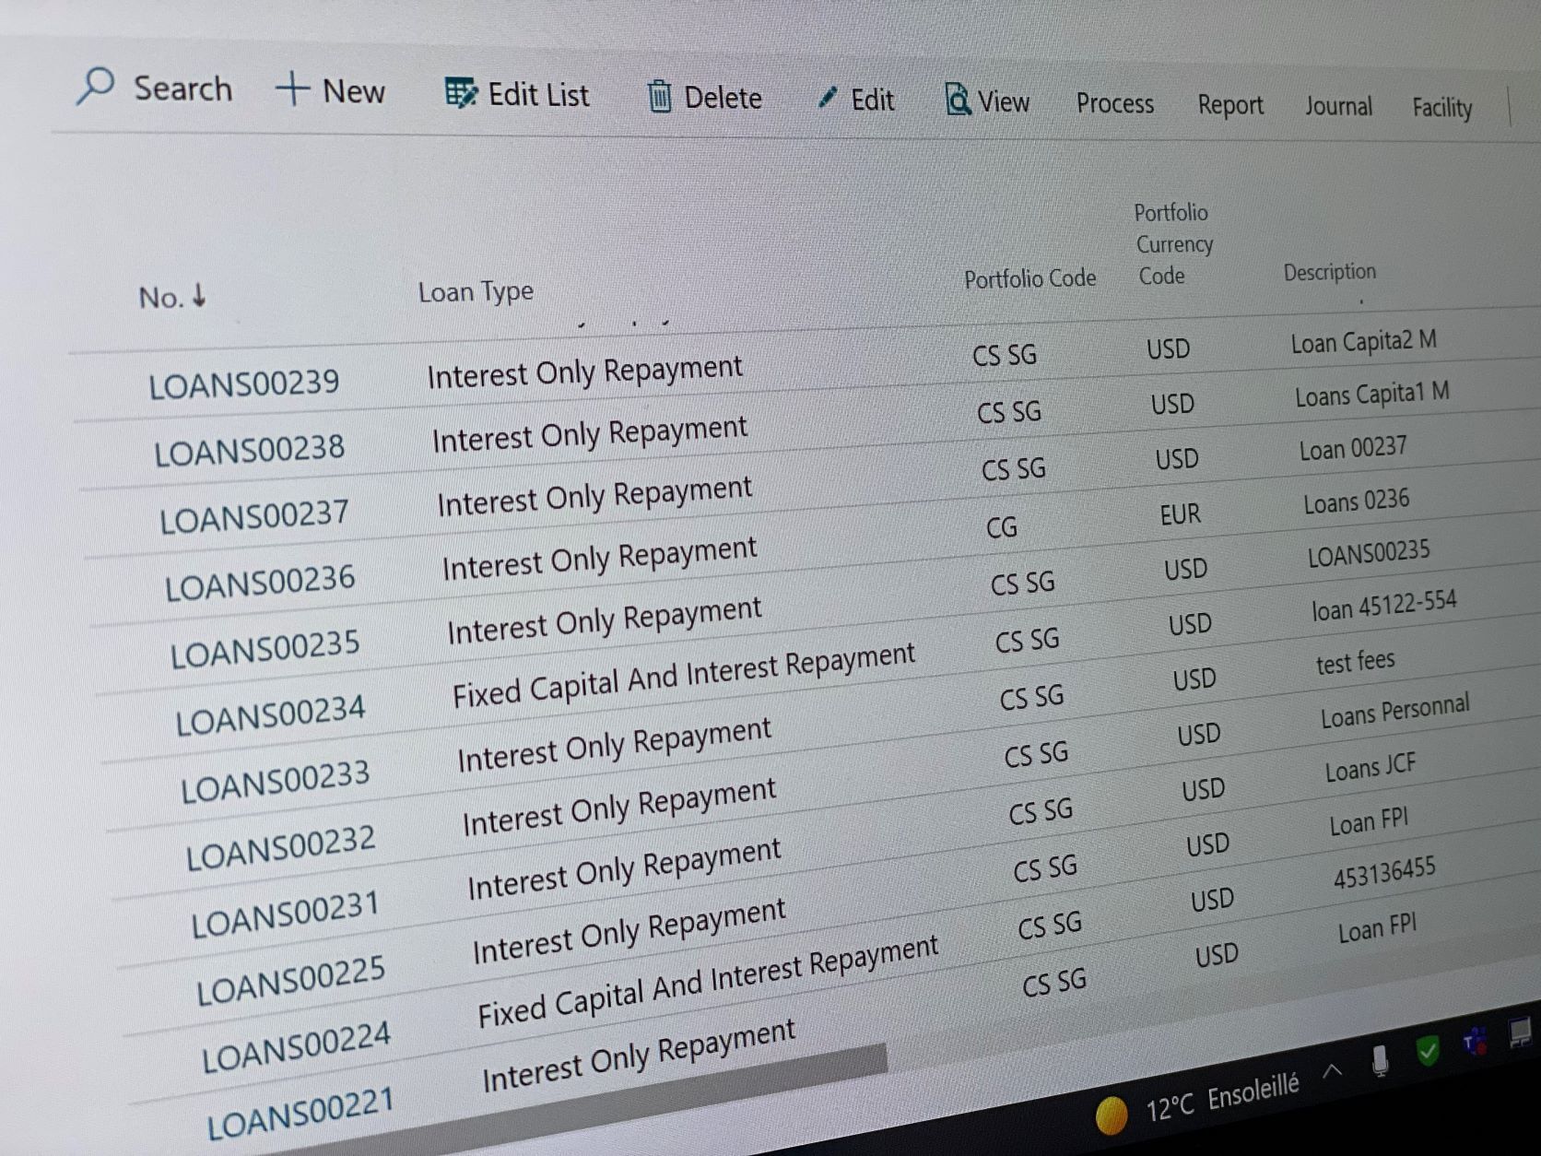Select the description "Loans JCF"

pyautogui.click(x=1370, y=767)
